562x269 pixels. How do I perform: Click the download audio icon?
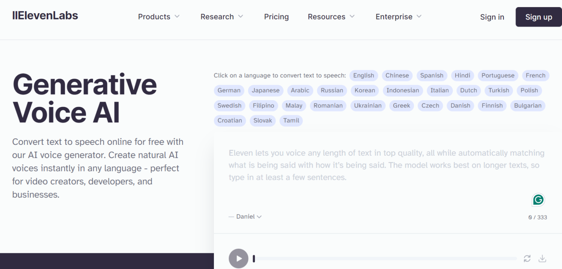542,258
